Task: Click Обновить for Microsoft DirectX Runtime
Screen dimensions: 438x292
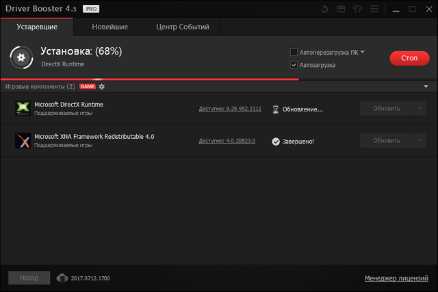Action: 387,108
